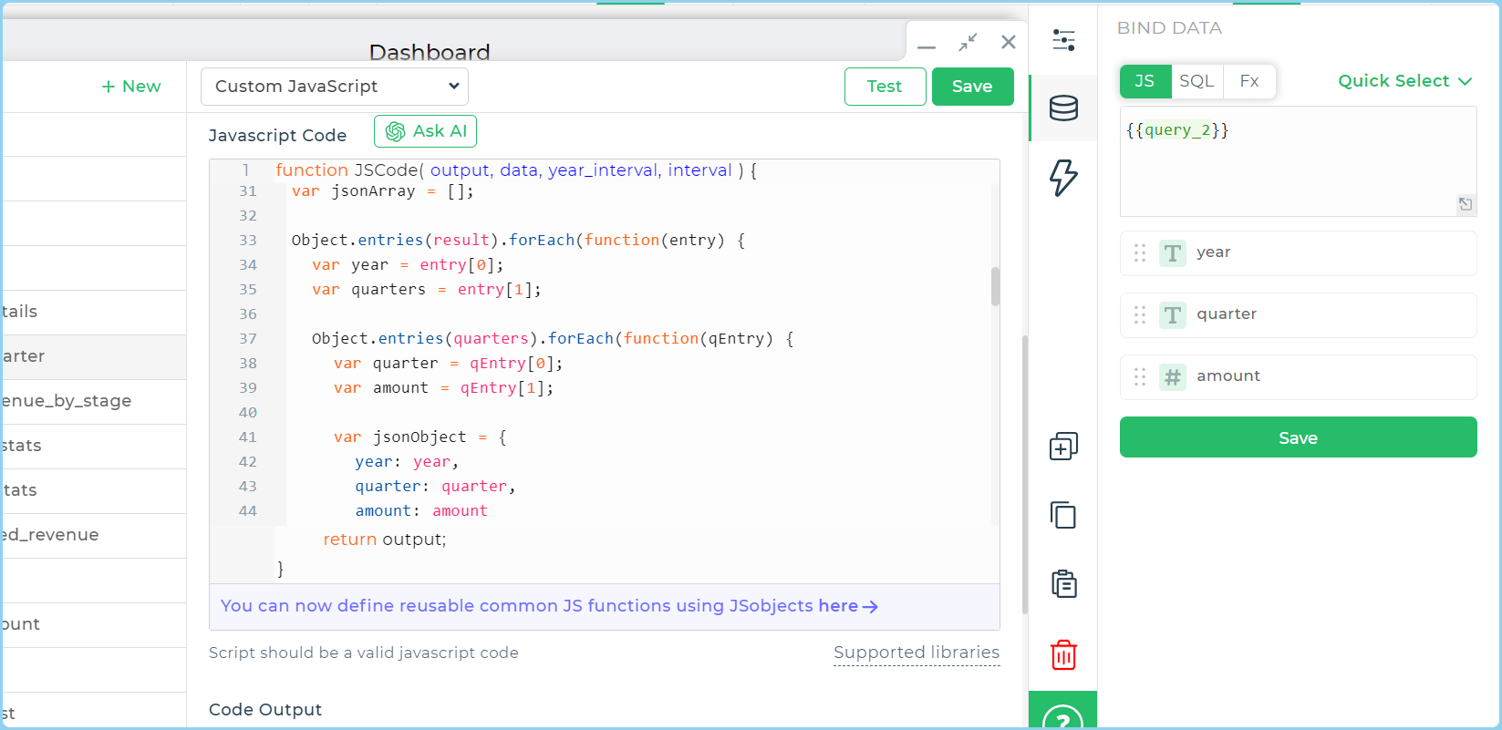Switch to the SQL mode toggle
Image resolution: width=1502 pixels, height=730 pixels.
click(x=1196, y=81)
